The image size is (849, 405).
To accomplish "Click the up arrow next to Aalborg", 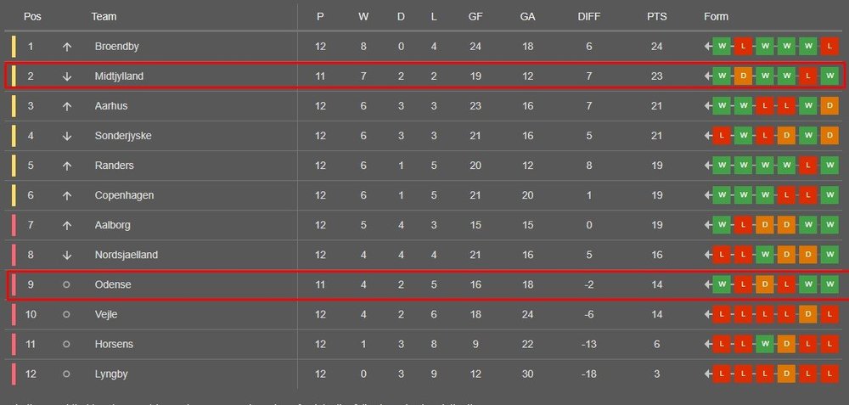I will point(67,225).
